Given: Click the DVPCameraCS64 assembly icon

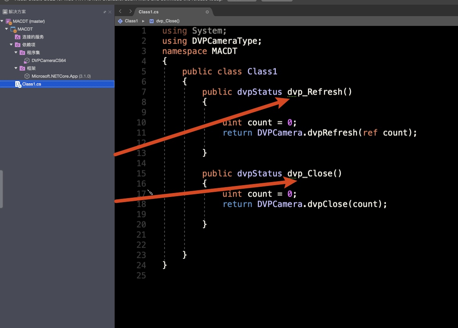Looking at the screenshot, I should tap(27, 60).
